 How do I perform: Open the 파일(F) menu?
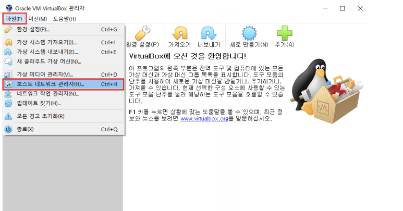coord(14,19)
